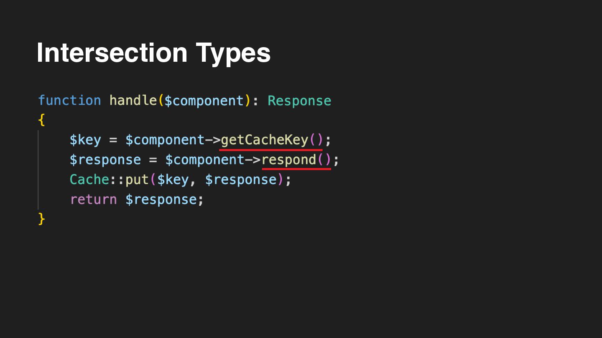The image size is (602, 338).
Task: Click $component before the getCacheKey call
Action: [165, 140]
